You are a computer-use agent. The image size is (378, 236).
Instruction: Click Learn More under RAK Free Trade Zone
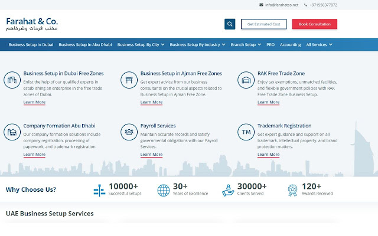click(x=268, y=102)
